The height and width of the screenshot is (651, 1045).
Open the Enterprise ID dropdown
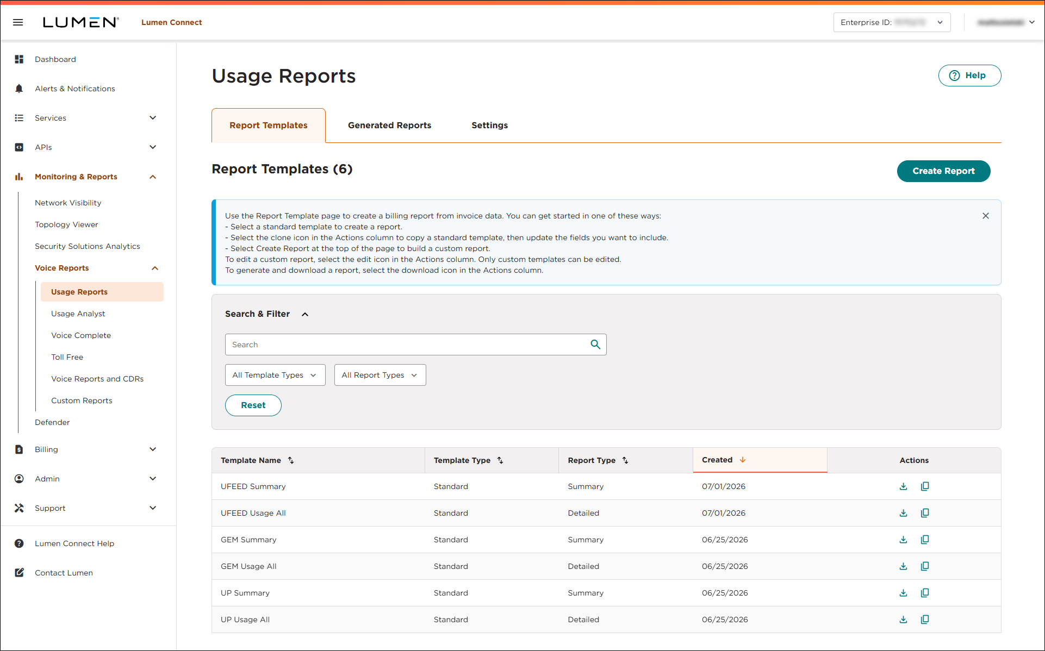point(892,22)
